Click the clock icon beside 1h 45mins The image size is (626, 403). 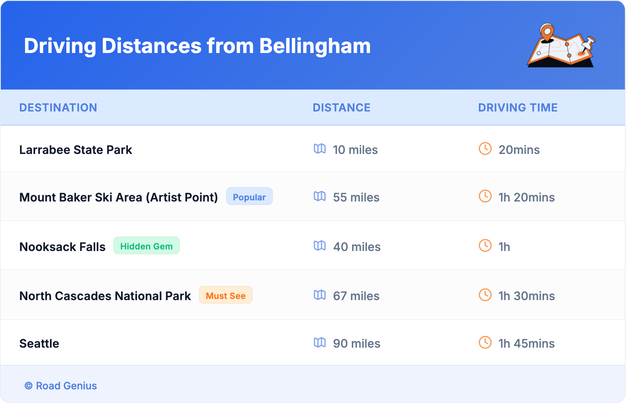point(485,343)
